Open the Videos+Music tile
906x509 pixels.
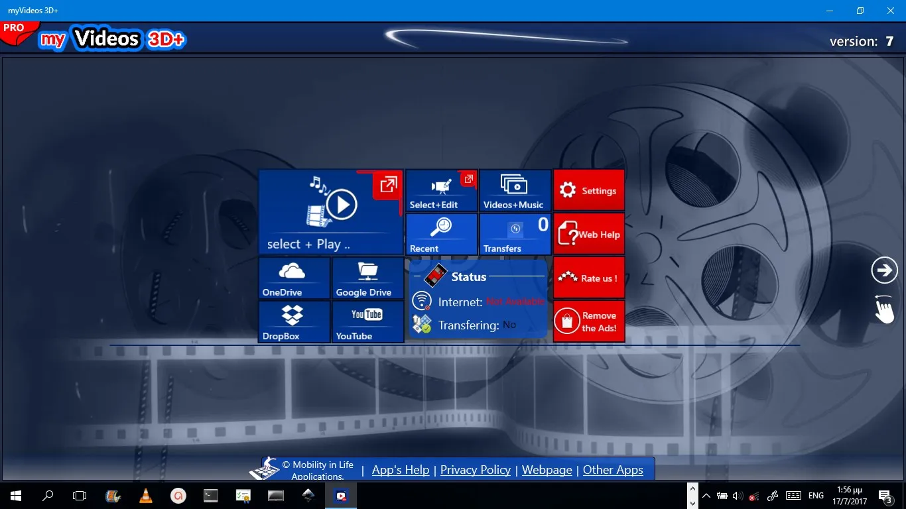pos(515,190)
